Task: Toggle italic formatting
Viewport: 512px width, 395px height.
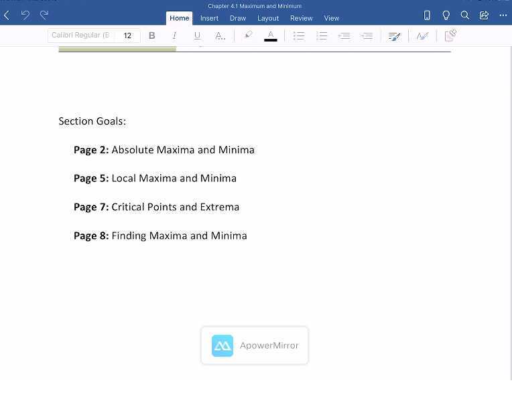Action: tap(174, 35)
